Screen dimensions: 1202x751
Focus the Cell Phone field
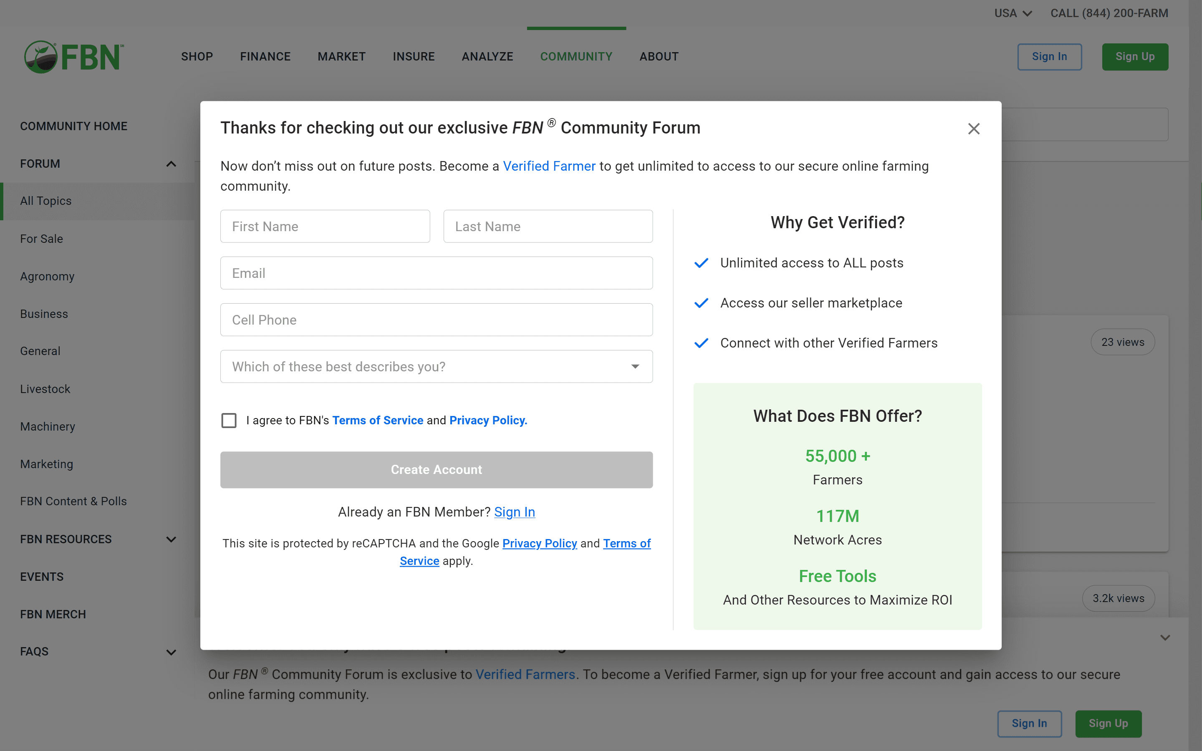tap(436, 320)
